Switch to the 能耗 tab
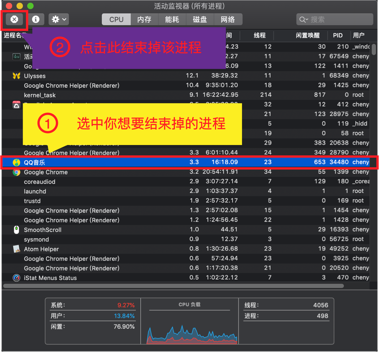The height and width of the screenshot is (352, 379). [172, 19]
